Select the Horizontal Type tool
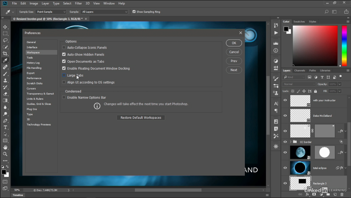Image resolution: width=351 pixels, height=198 pixels. click(x=5, y=127)
